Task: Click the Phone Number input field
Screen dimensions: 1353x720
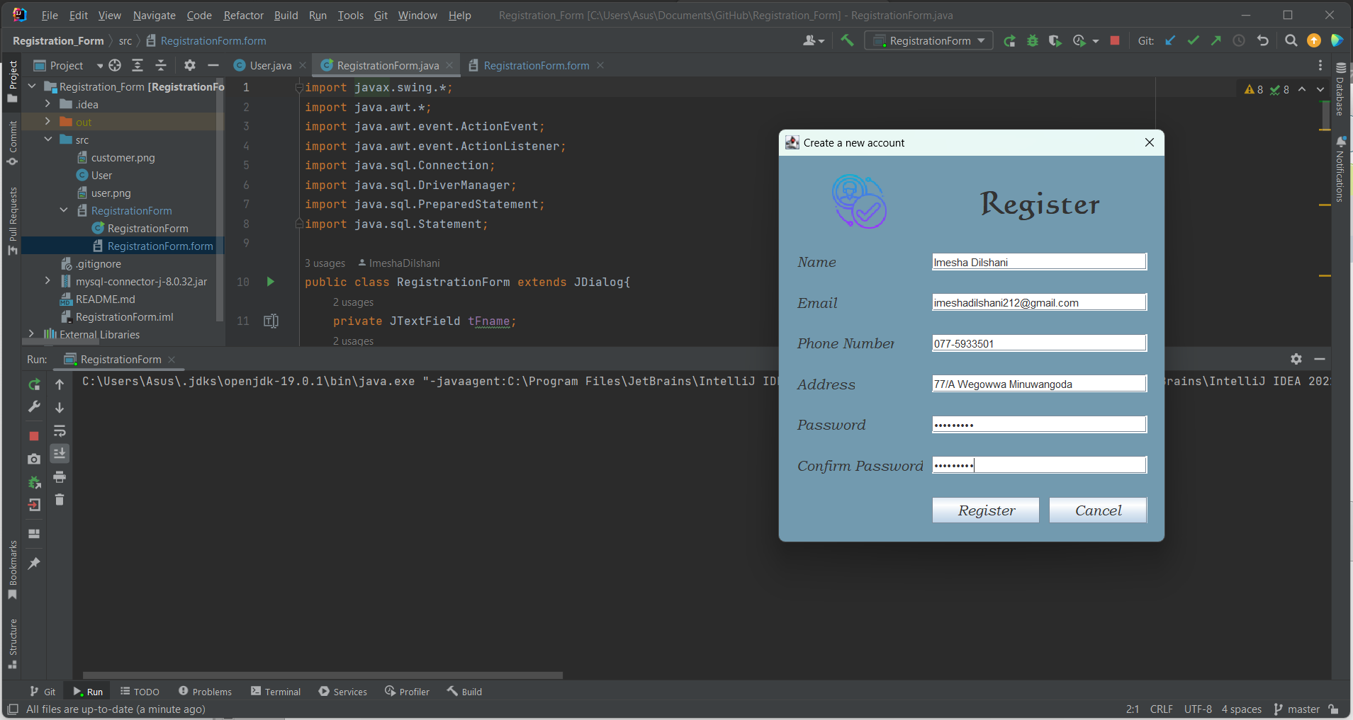Action: pyautogui.click(x=1039, y=343)
